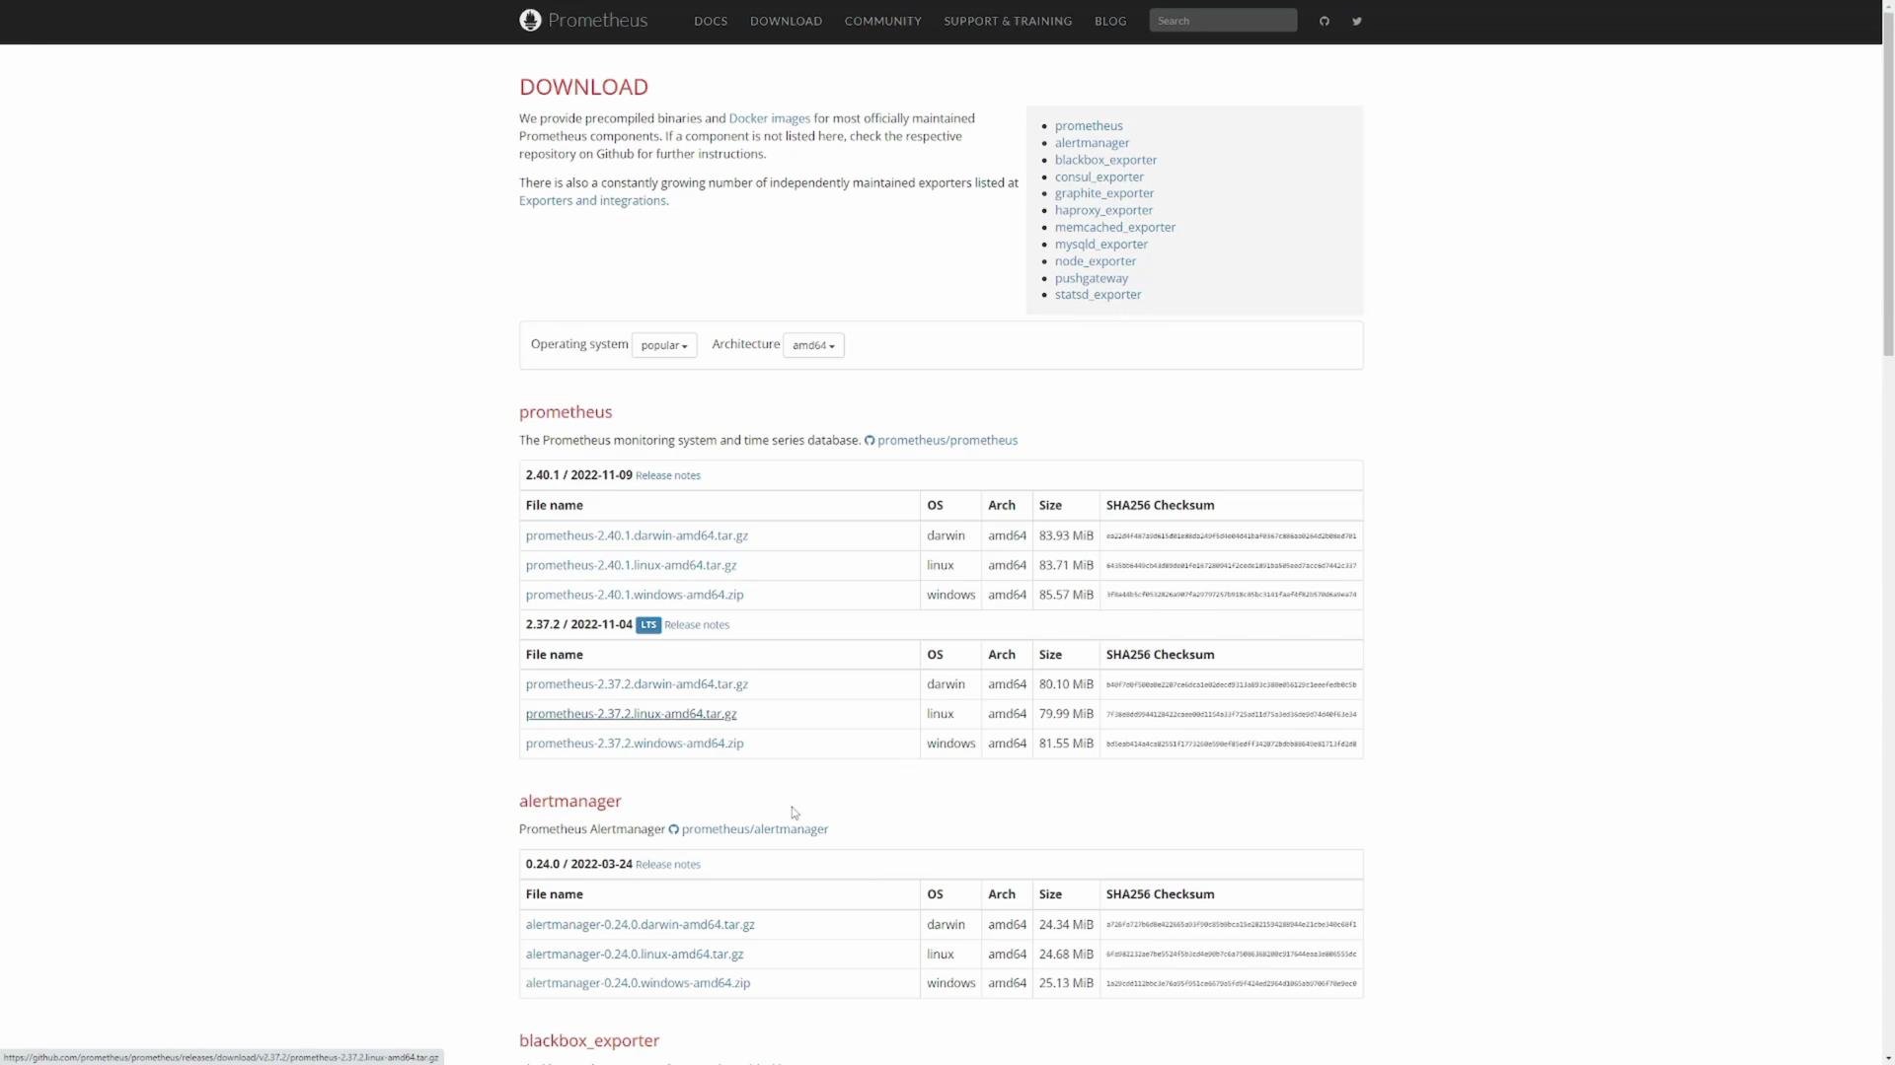Jump to blackbox_exporter in the component list

[x=1105, y=160]
